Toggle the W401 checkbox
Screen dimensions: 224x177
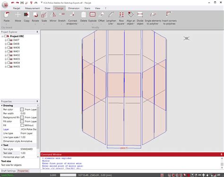9,52
